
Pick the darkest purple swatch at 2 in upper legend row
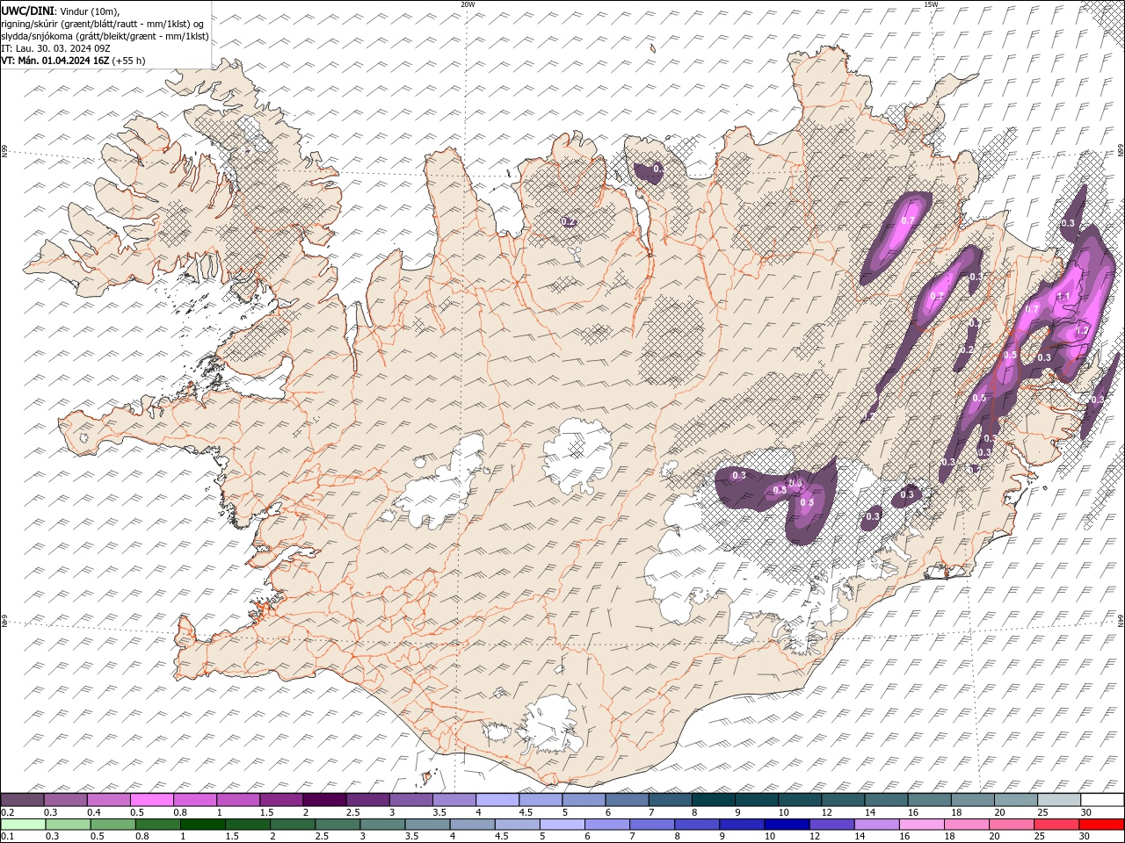coord(324,799)
